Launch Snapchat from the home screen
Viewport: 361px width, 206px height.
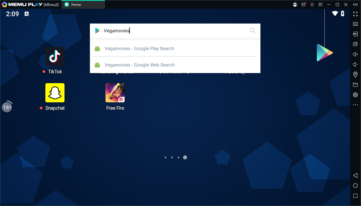pyautogui.click(x=55, y=93)
